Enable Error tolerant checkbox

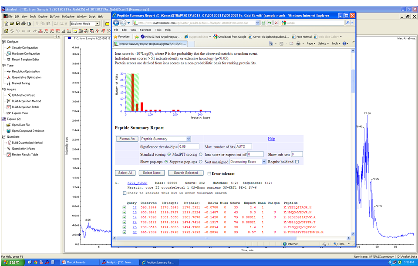209,173
